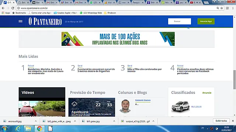The height and width of the screenshot is (132, 236).
Task: Expand options for output_aCVgLZ320...gif download
Action: point(153,121)
